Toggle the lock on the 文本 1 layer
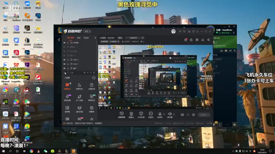This screenshot has width=275, height=154. click(x=68, y=64)
